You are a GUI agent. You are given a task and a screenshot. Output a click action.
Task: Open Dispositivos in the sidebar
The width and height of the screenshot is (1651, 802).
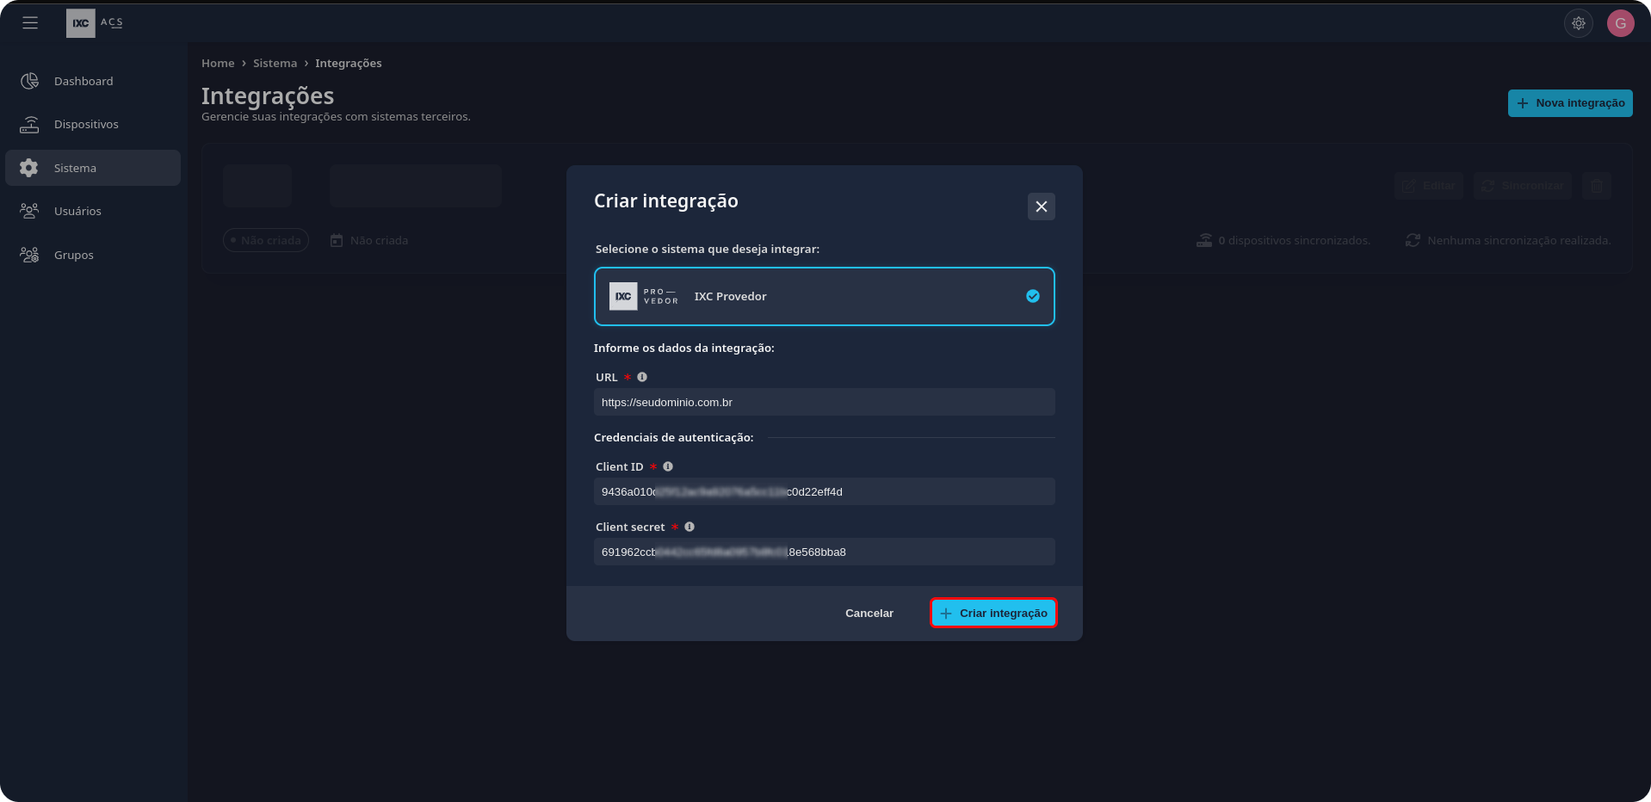(x=93, y=124)
